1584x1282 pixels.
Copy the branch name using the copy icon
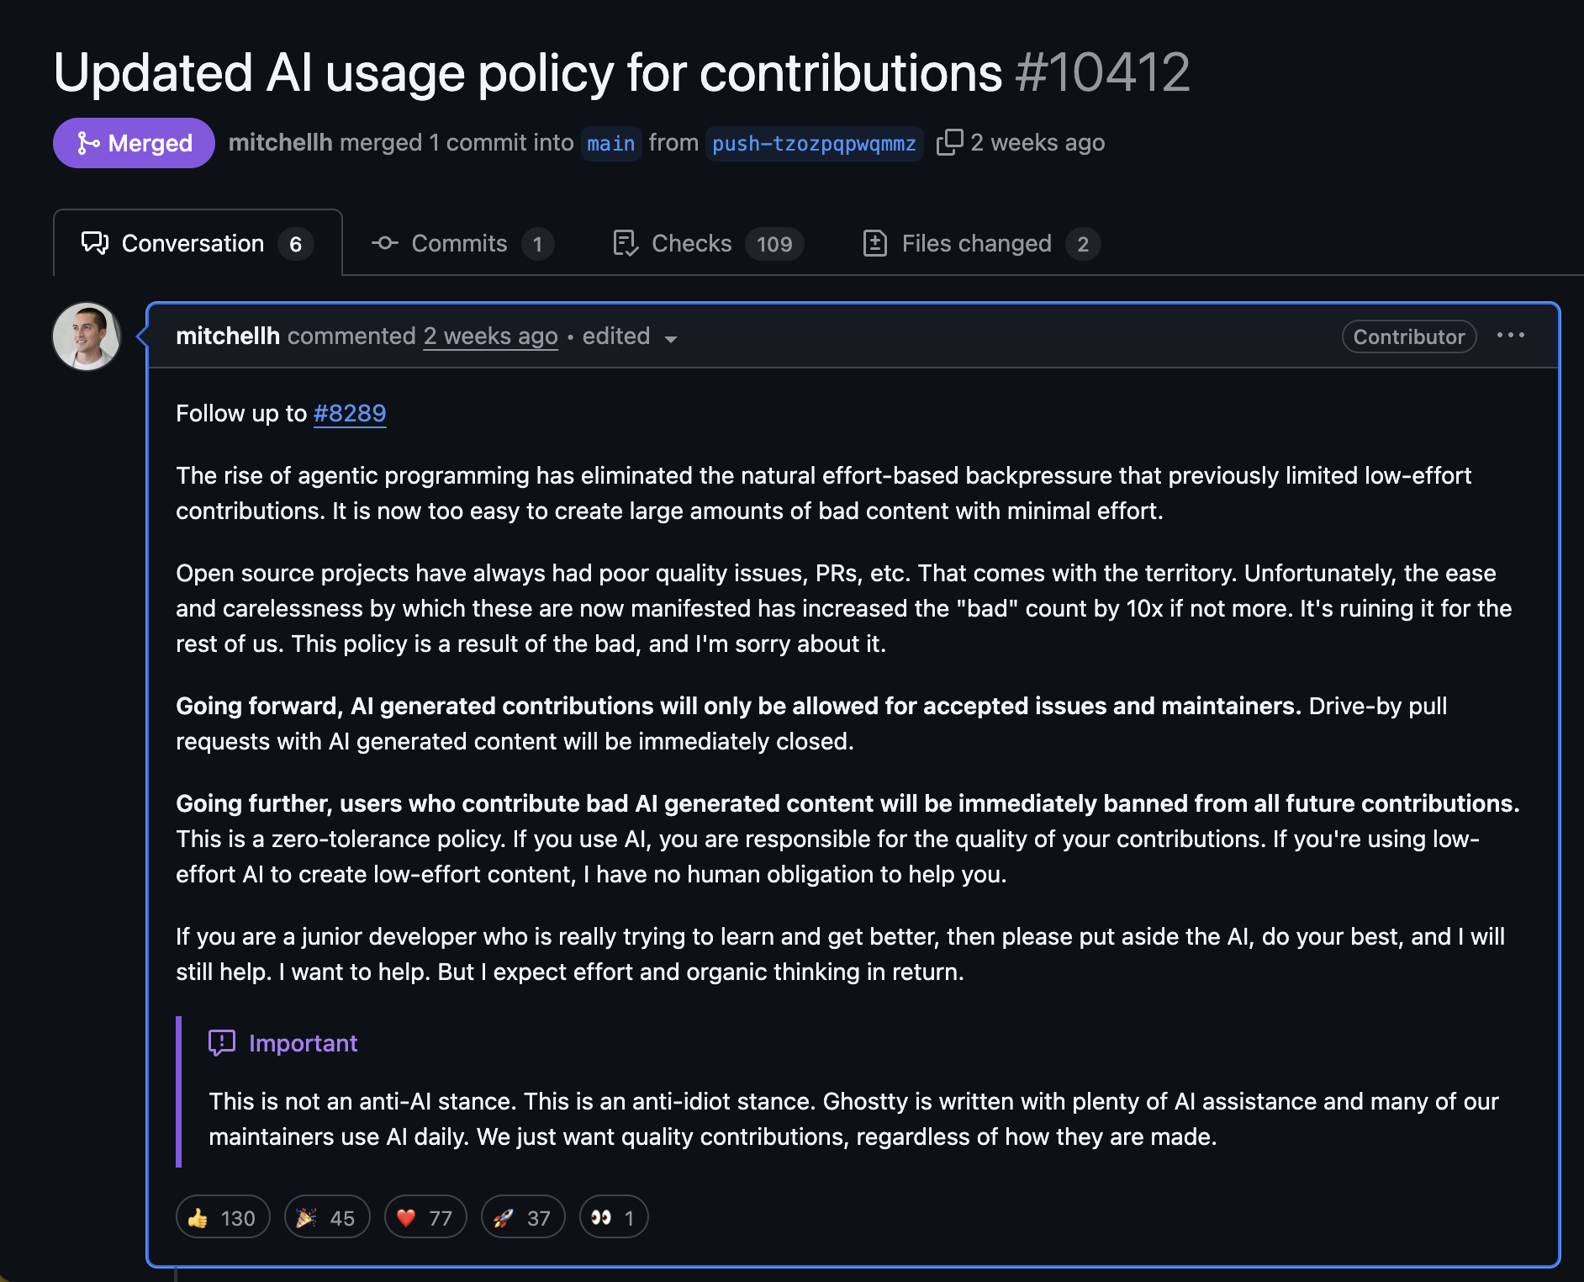pyautogui.click(x=949, y=142)
